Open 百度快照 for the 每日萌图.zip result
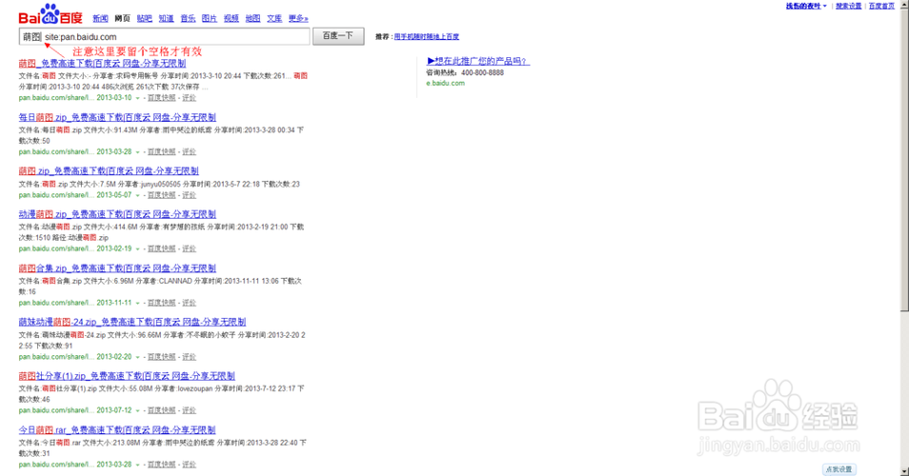 [161, 151]
